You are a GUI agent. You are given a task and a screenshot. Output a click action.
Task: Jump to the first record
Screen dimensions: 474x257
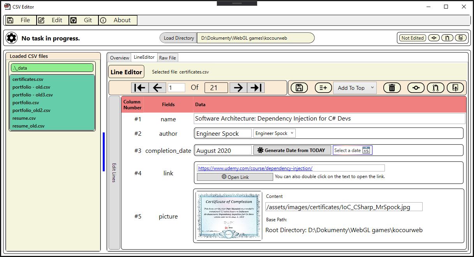(x=139, y=88)
